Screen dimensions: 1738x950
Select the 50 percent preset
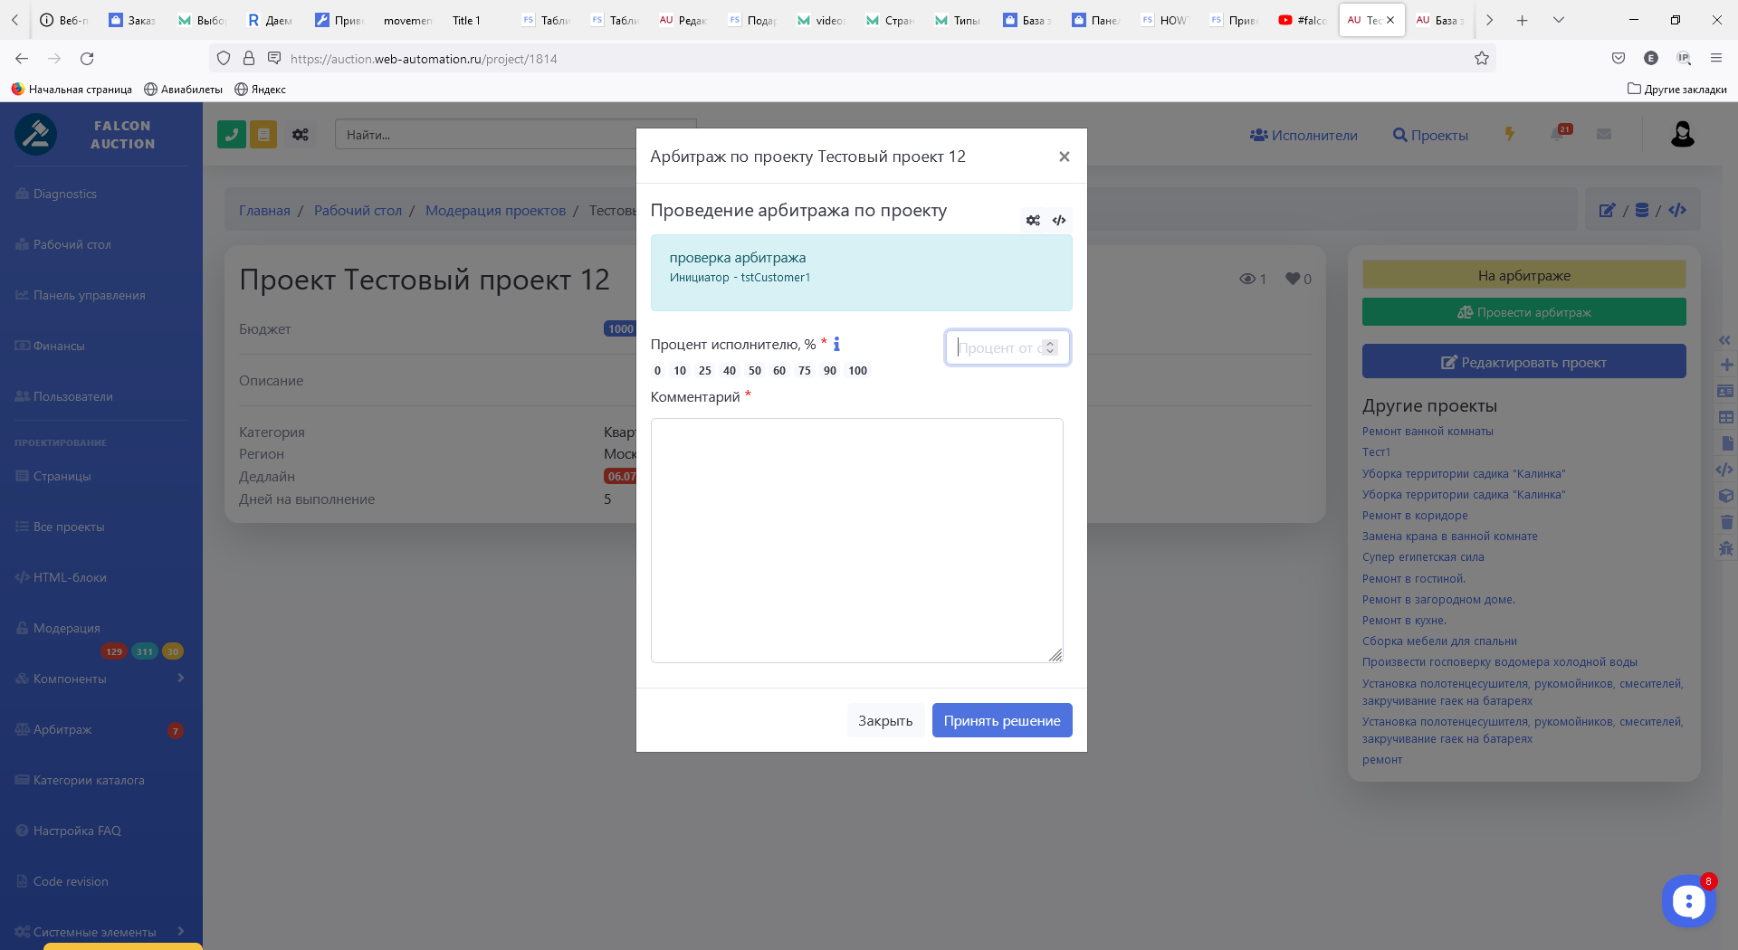[754, 371]
